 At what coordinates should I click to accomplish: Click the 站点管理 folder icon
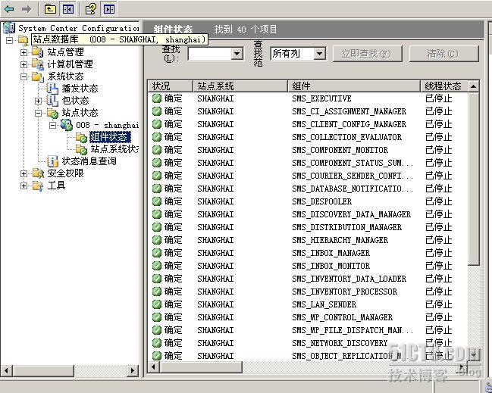(38, 52)
